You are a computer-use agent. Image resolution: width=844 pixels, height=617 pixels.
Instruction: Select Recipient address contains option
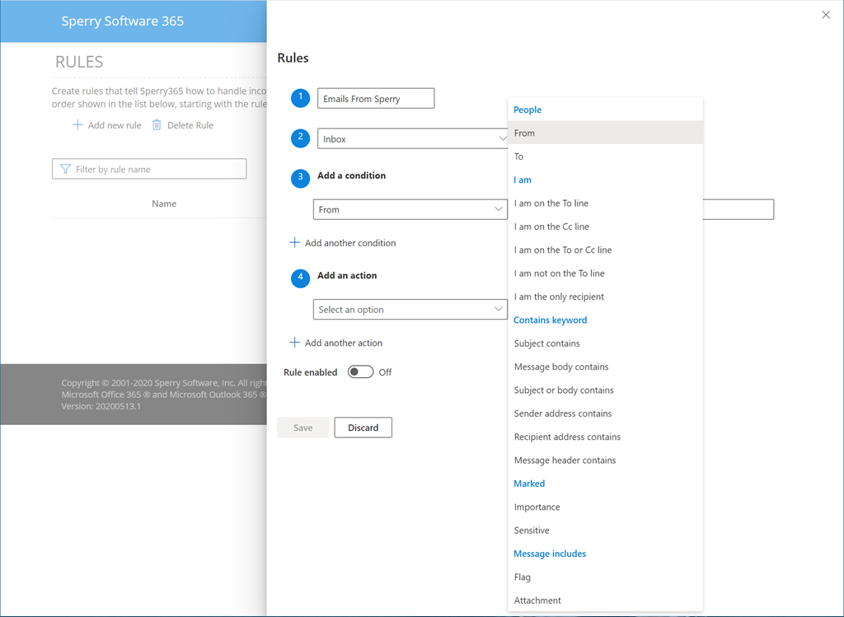point(605,437)
